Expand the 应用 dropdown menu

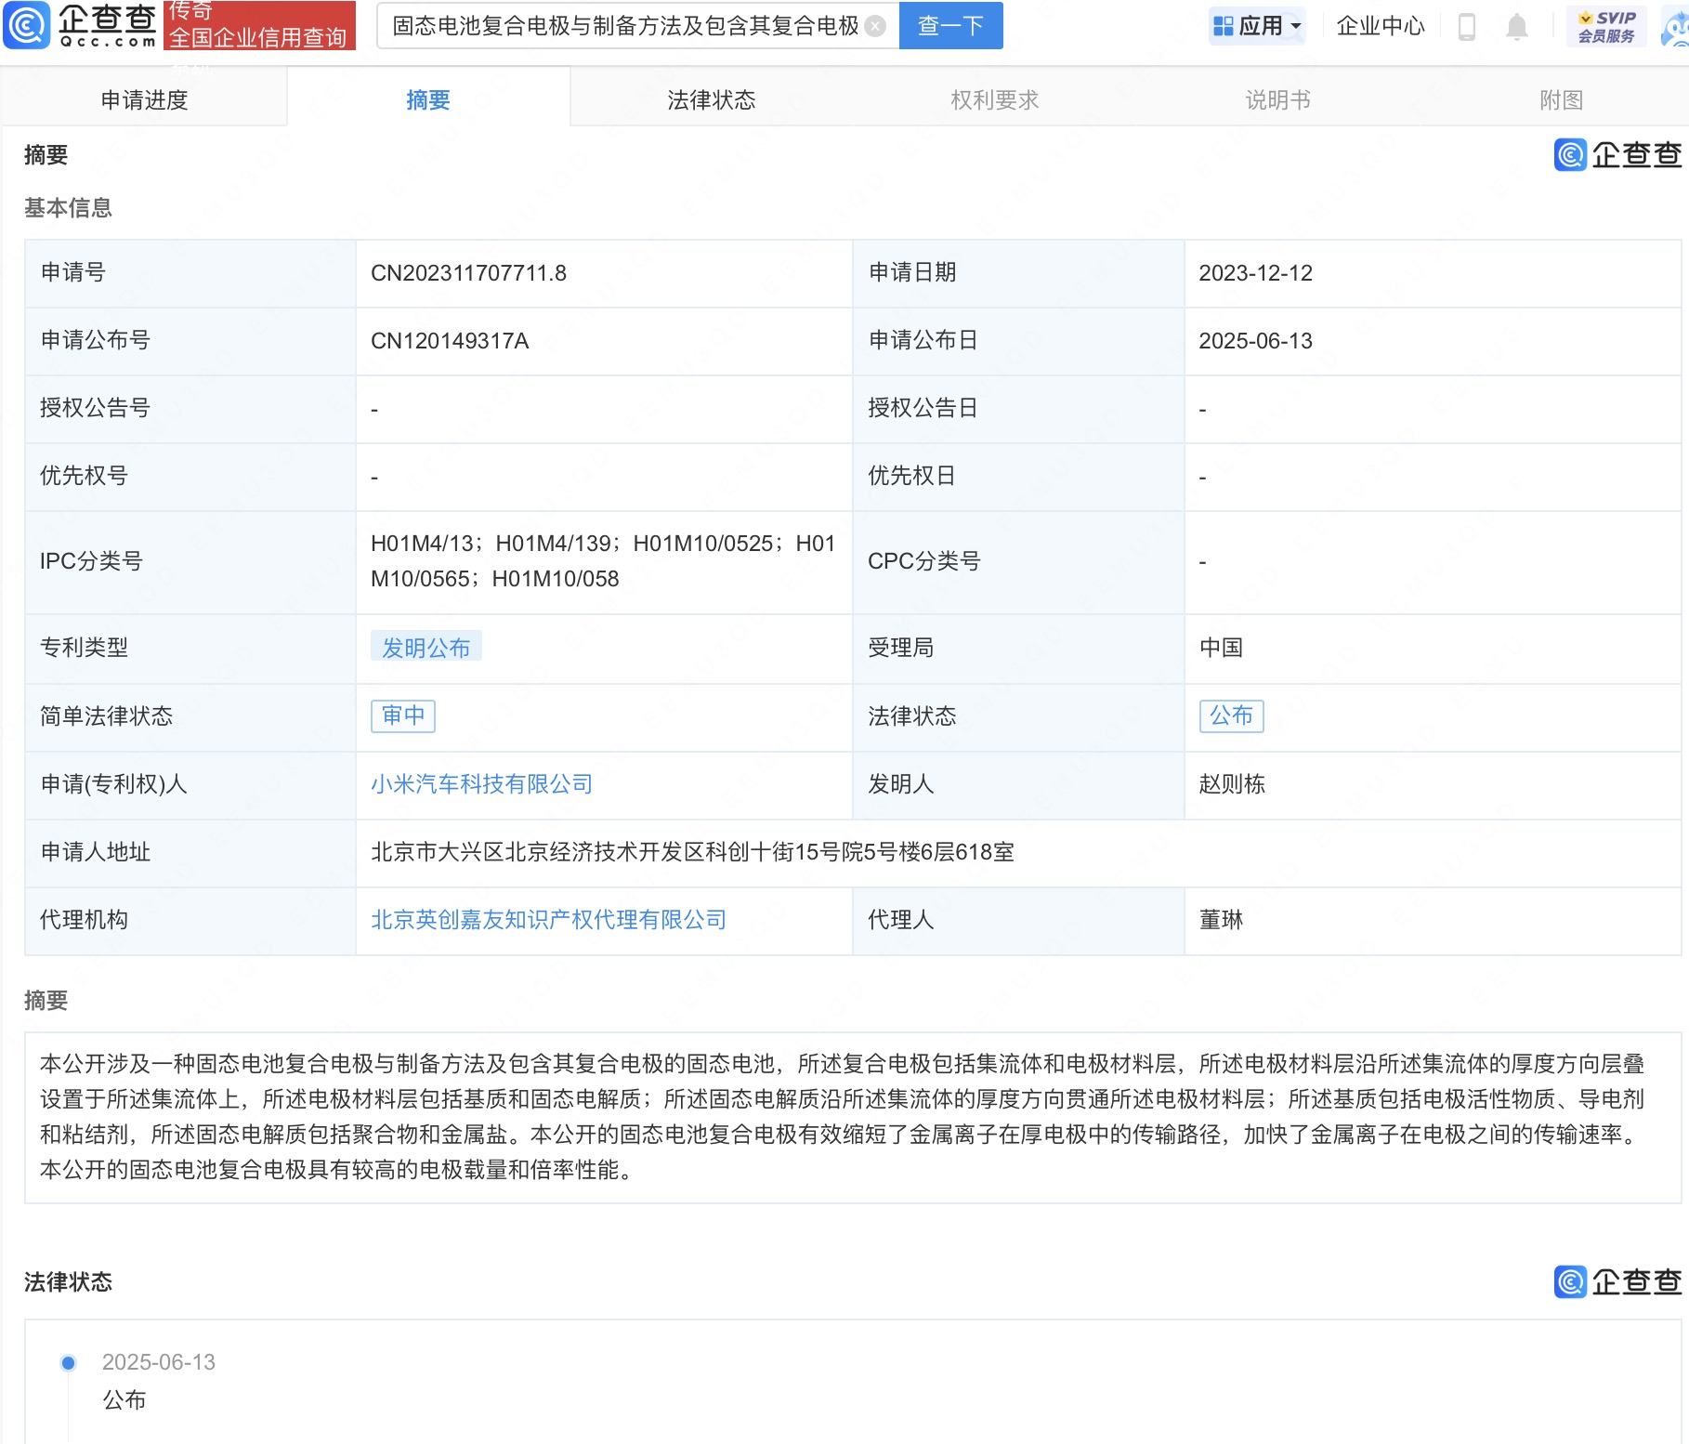coord(1258,26)
